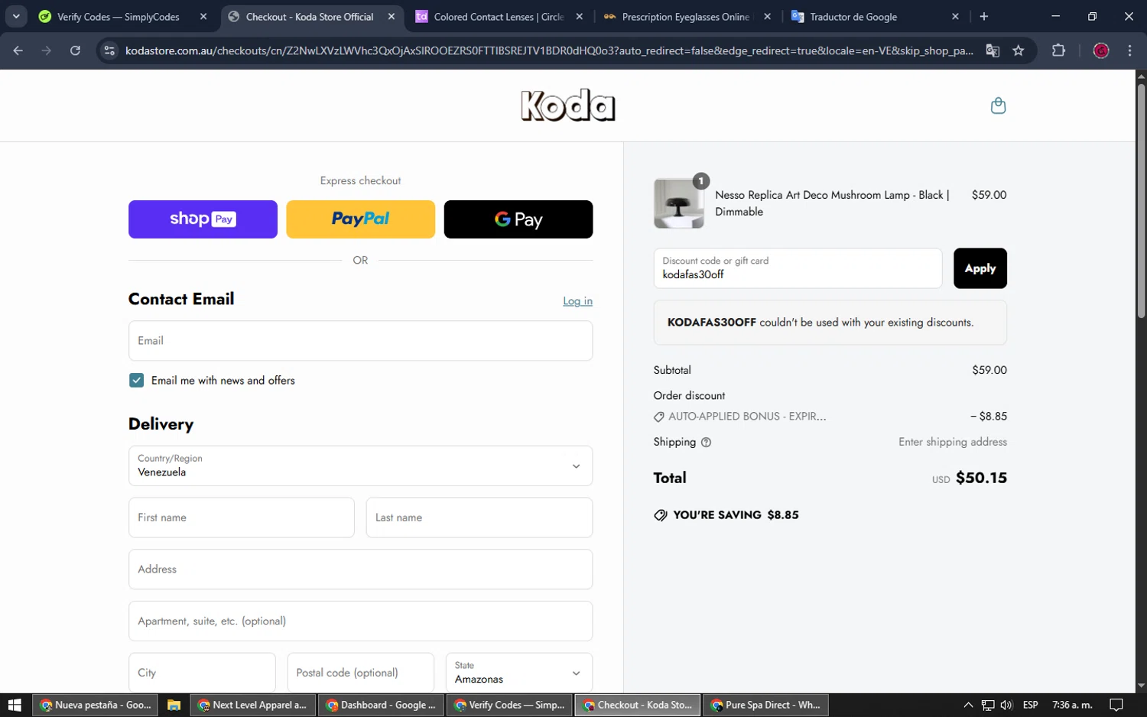This screenshot has width=1147, height=717.
Task: Click the AUTO-APPLIED BONUS discount tag
Action: pyautogui.click(x=739, y=417)
